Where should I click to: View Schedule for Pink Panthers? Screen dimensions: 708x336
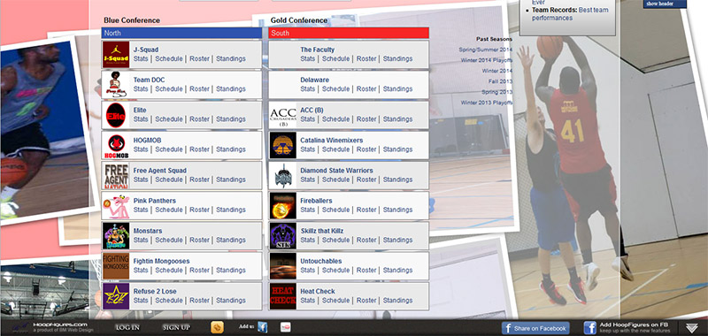coord(169,210)
